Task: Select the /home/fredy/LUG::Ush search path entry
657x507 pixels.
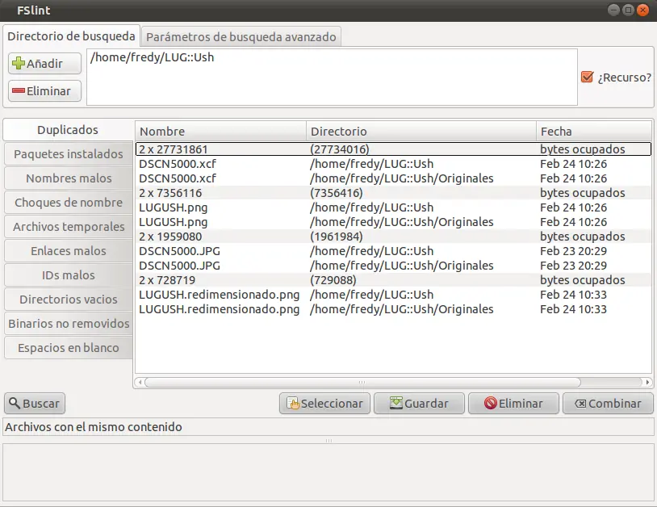Action: coord(152,57)
